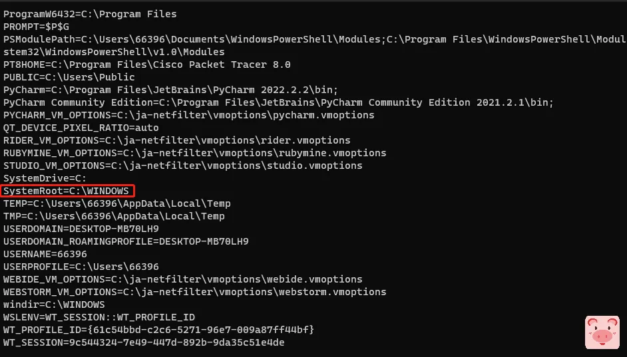Click the PSModulePath variable line
Screen dimensions: 627x357
[x=266, y=39]
